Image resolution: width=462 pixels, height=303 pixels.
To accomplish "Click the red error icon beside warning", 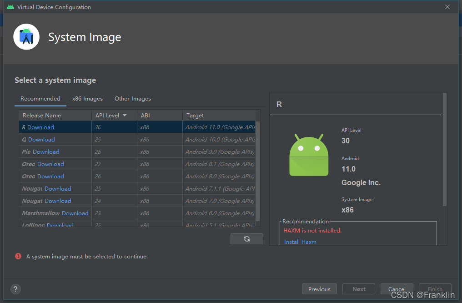I will (x=18, y=256).
